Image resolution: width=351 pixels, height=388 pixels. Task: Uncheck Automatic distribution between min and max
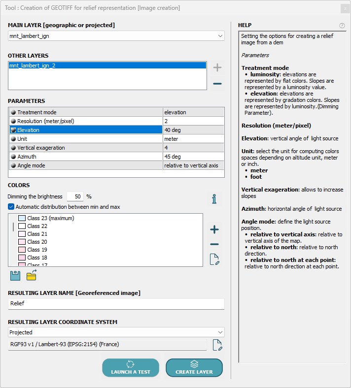pos(11,207)
